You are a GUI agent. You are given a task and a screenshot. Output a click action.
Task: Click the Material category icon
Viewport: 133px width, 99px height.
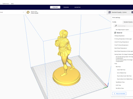pos(115,33)
